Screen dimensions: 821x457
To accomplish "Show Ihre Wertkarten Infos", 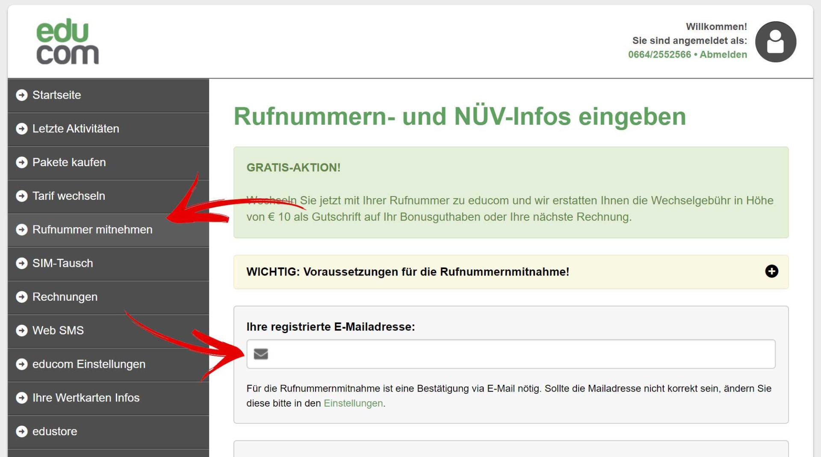I will pos(86,398).
